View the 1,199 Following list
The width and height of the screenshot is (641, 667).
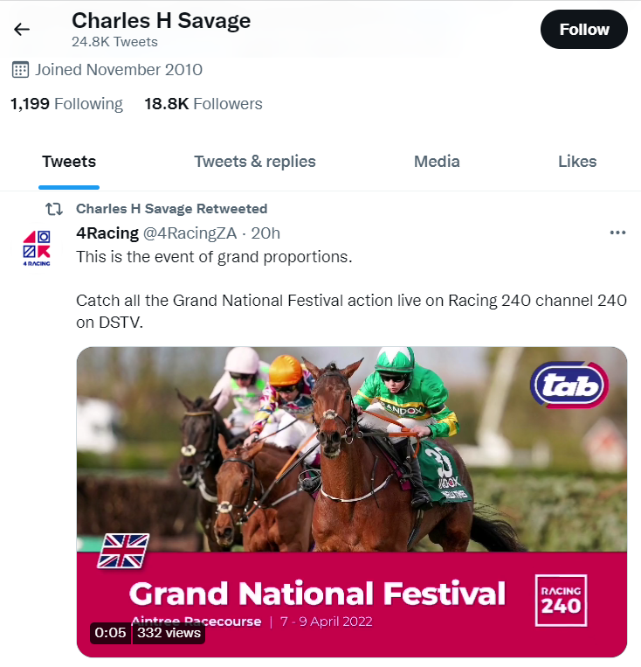66,104
